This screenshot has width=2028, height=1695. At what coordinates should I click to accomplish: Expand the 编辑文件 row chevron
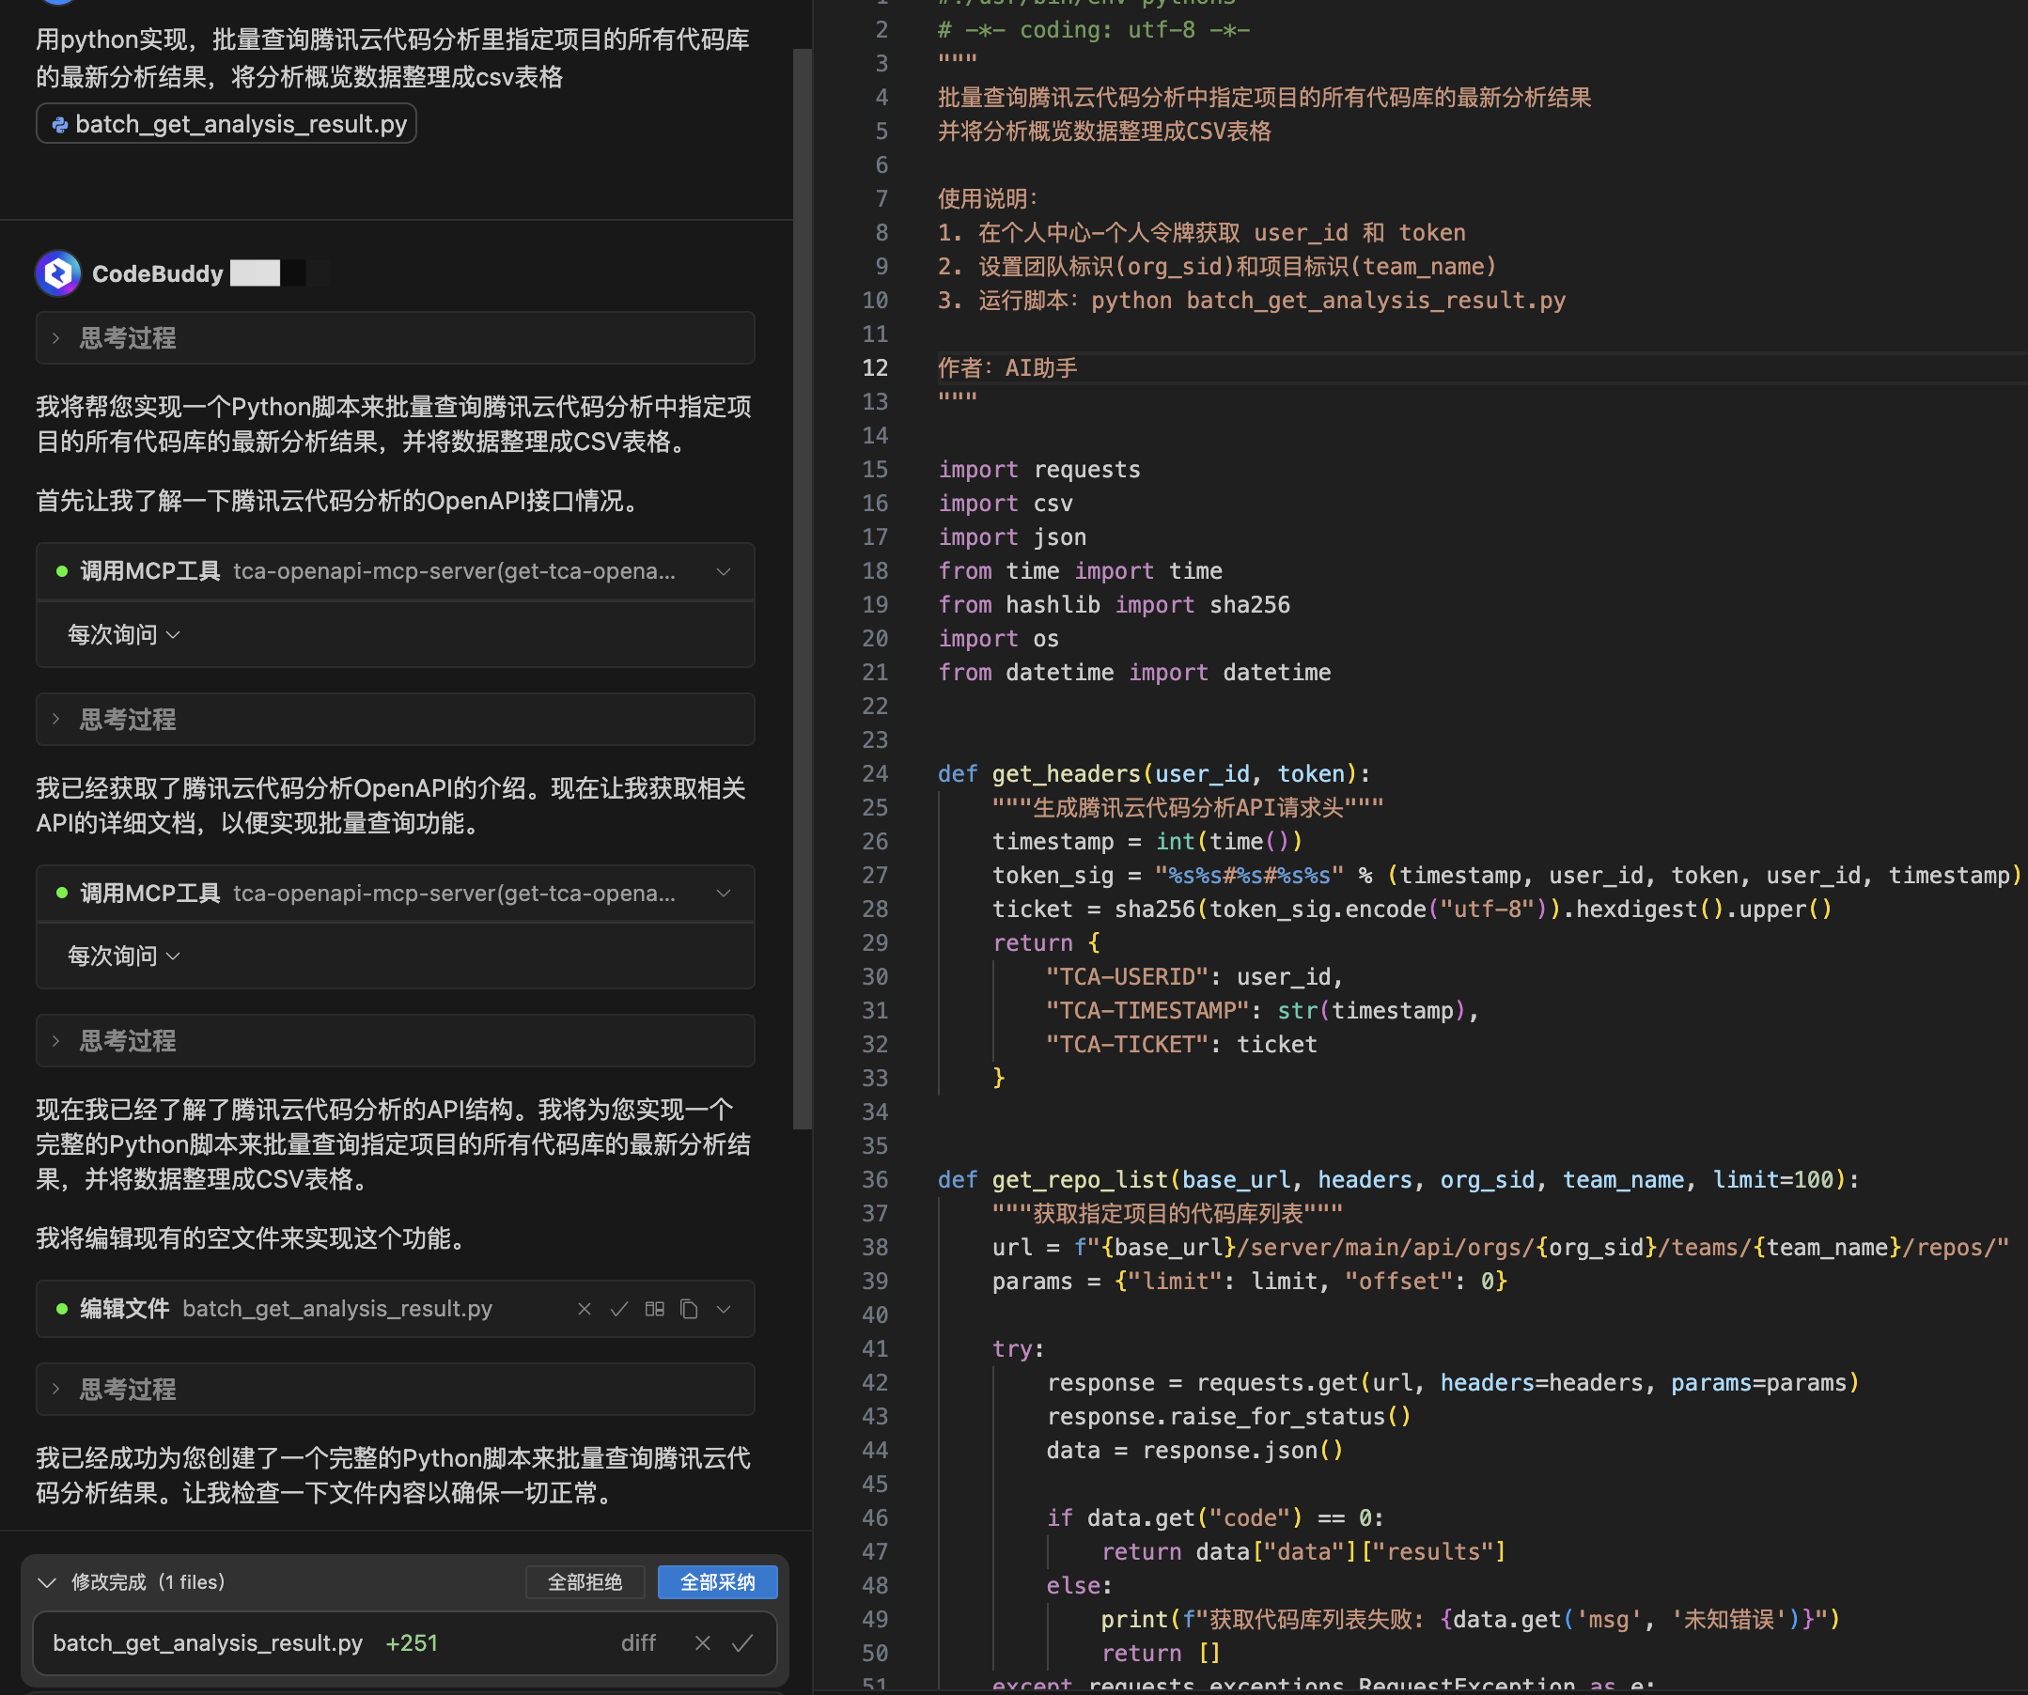(725, 1309)
